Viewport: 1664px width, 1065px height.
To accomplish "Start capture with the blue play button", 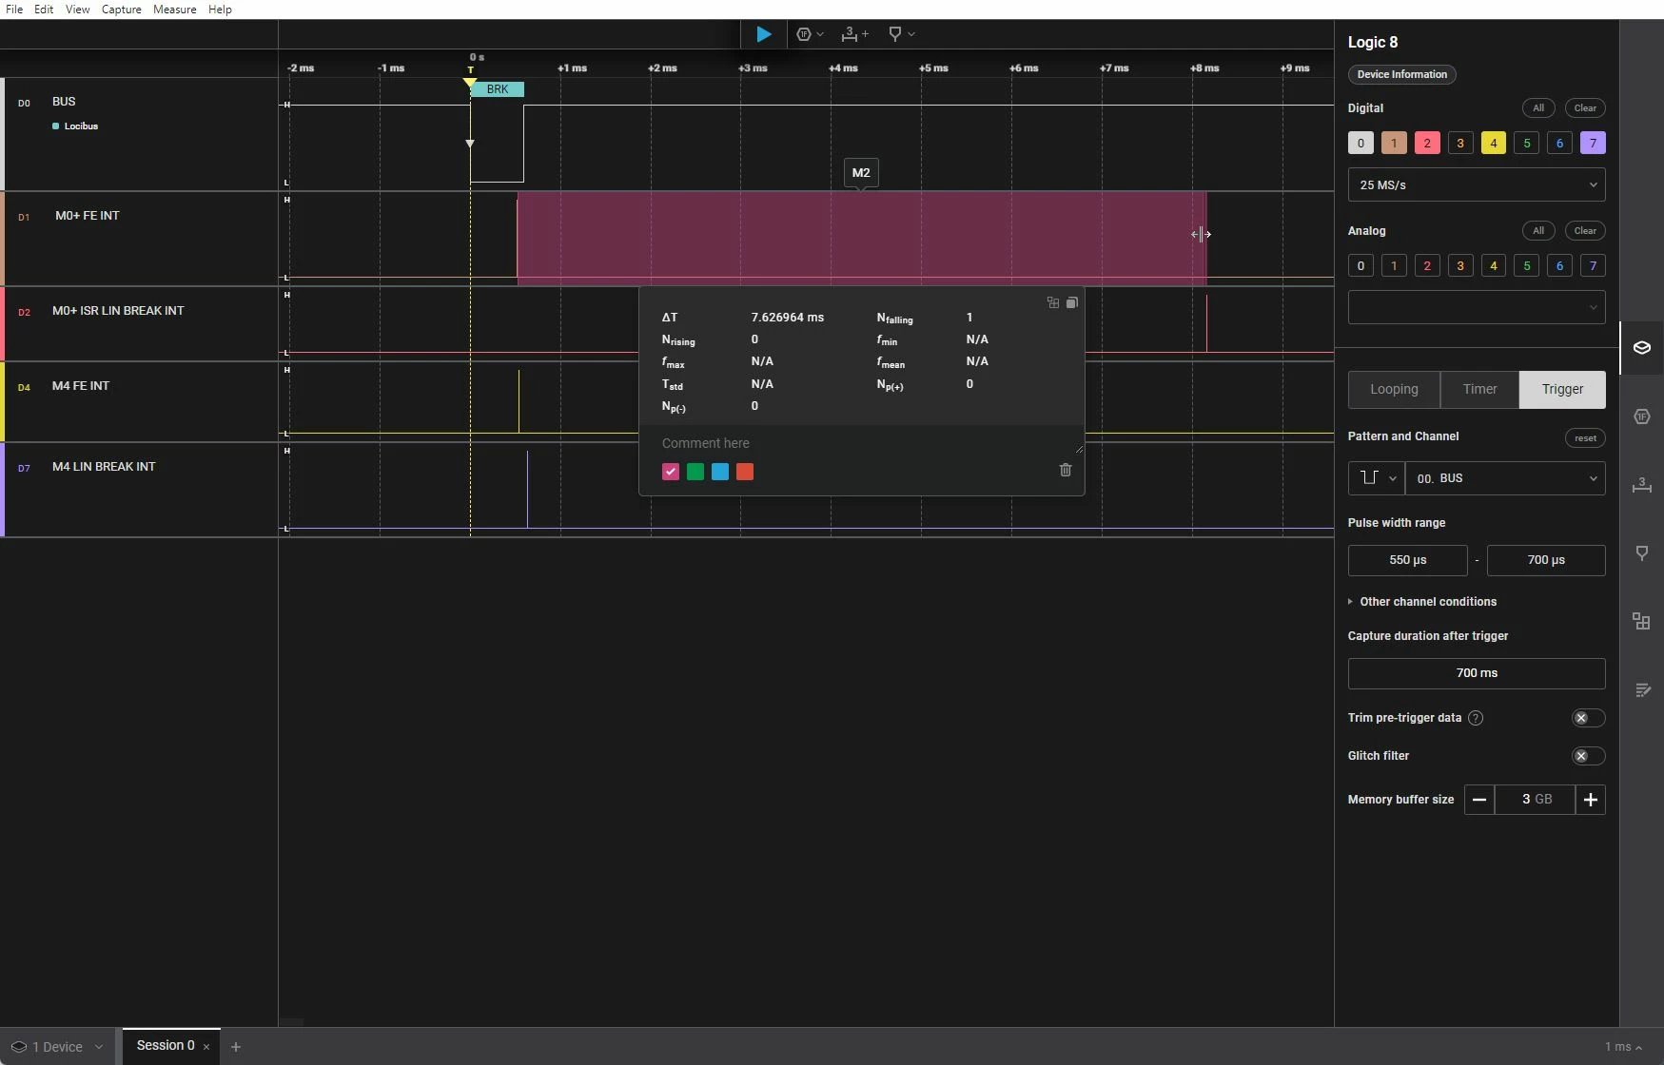I will click(x=763, y=34).
